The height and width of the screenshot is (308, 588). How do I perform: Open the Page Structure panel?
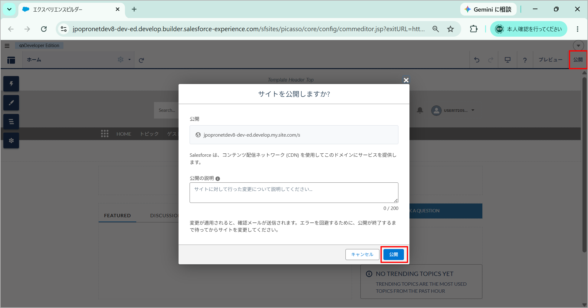point(11,122)
